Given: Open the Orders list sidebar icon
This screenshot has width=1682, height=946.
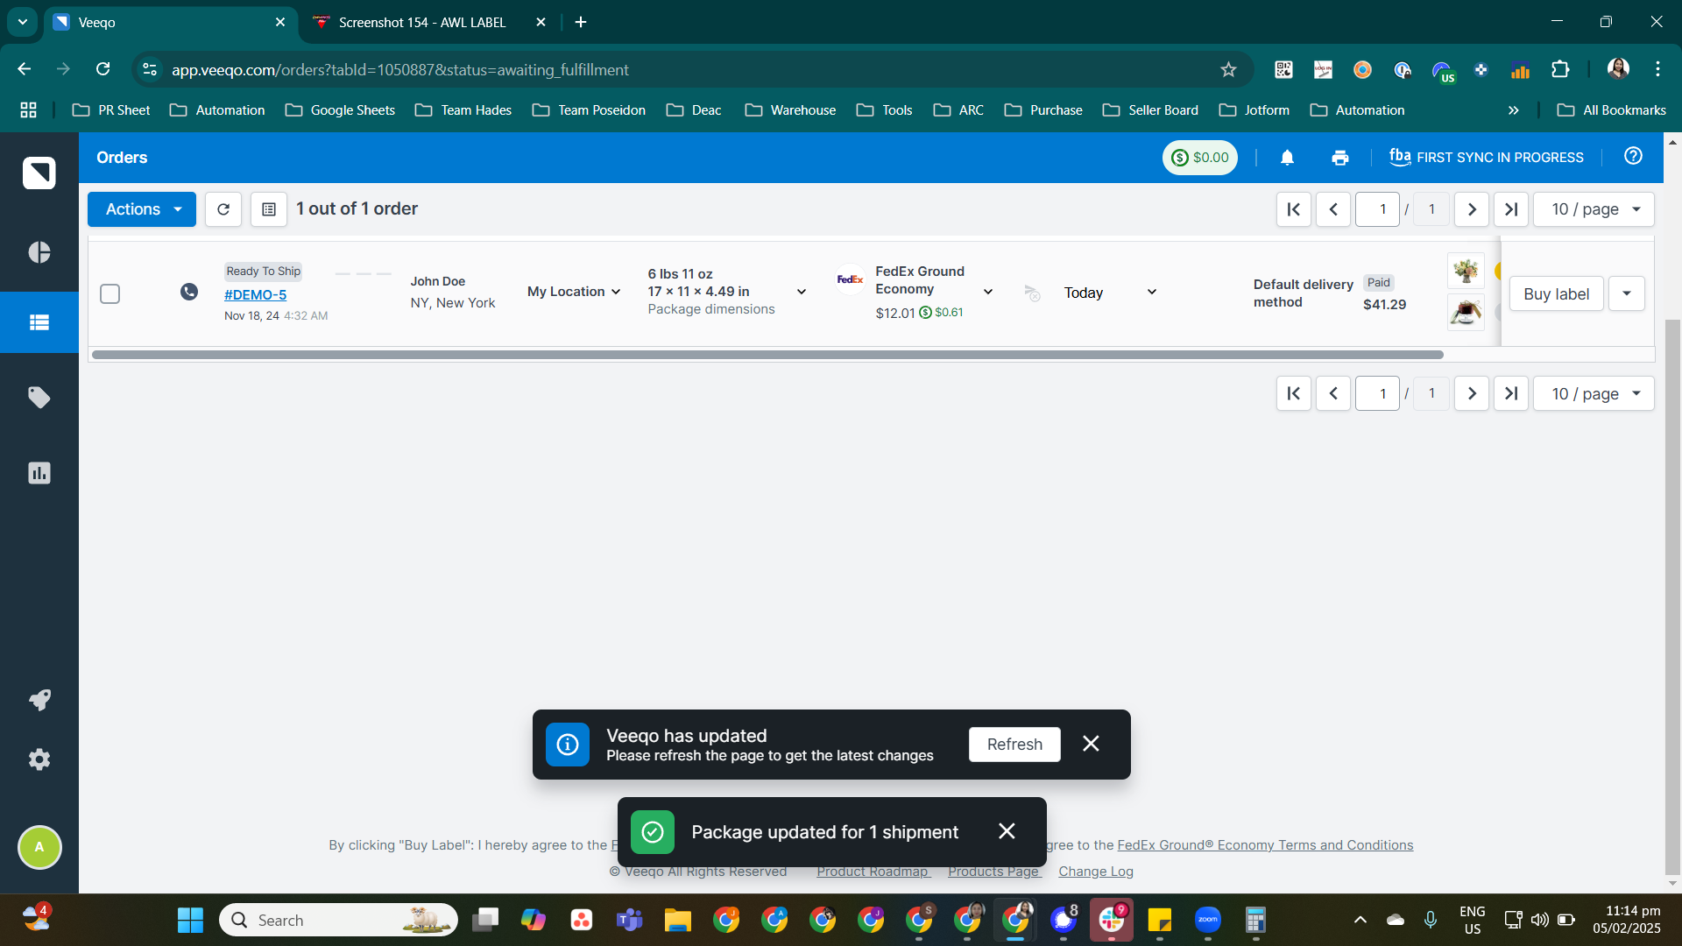Looking at the screenshot, I should (x=39, y=322).
